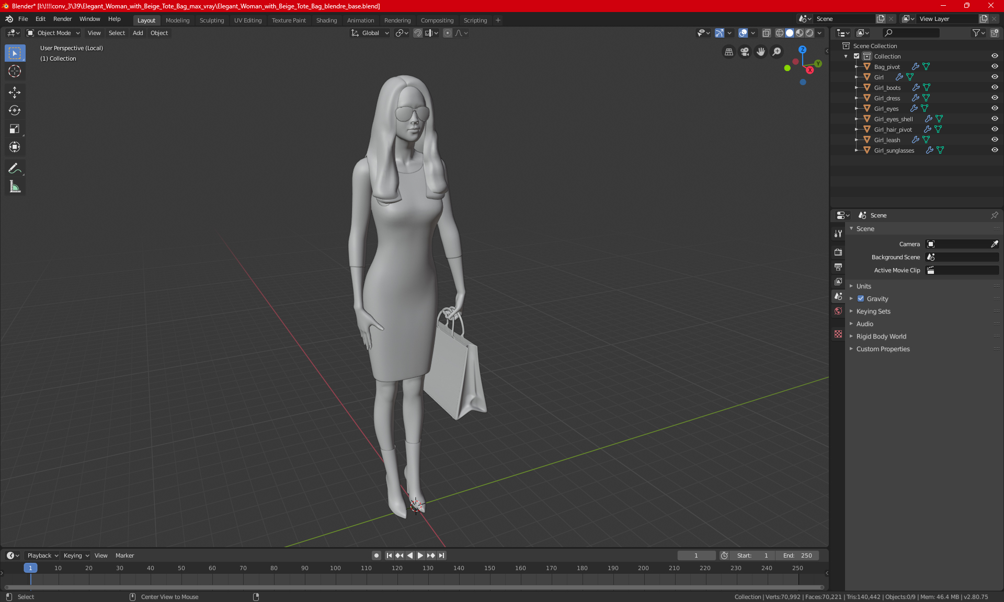Activate the Rotate tool
The image size is (1004, 602).
tap(15, 110)
